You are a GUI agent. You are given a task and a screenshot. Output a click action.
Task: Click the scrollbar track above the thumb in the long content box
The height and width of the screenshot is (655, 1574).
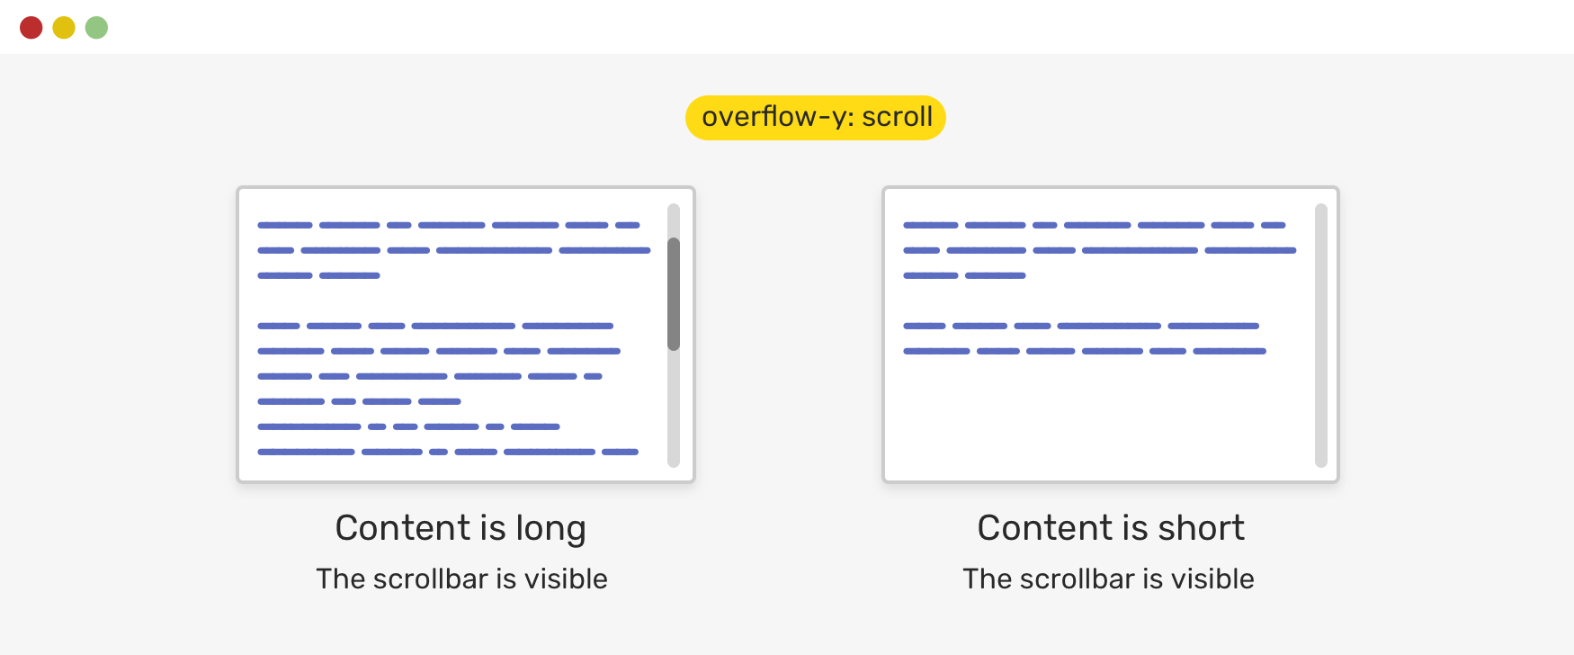tap(674, 220)
